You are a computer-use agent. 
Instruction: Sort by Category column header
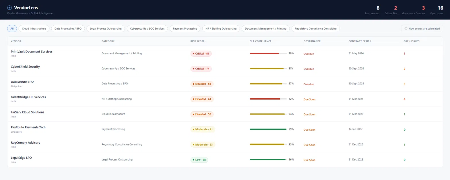point(108,41)
